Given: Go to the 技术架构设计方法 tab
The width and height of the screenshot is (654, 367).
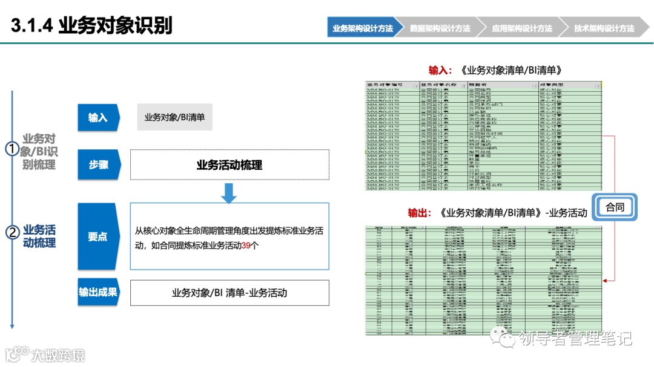Looking at the screenshot, I should click(x=604, y=27).
